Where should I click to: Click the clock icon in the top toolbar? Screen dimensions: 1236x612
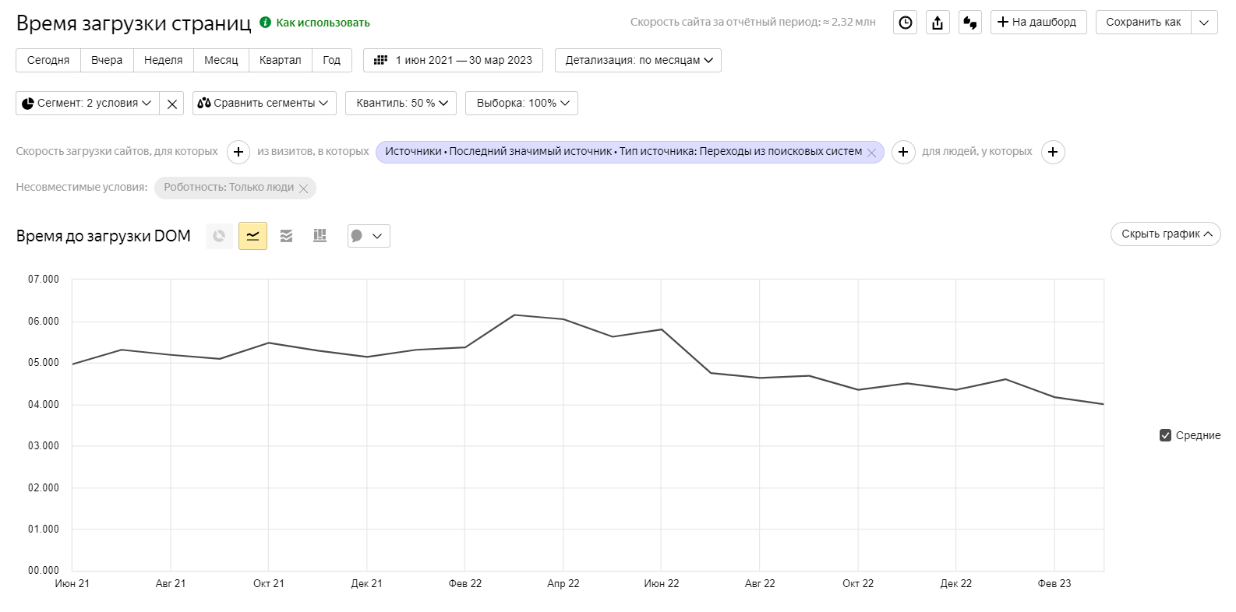click(x=905, y=23)
